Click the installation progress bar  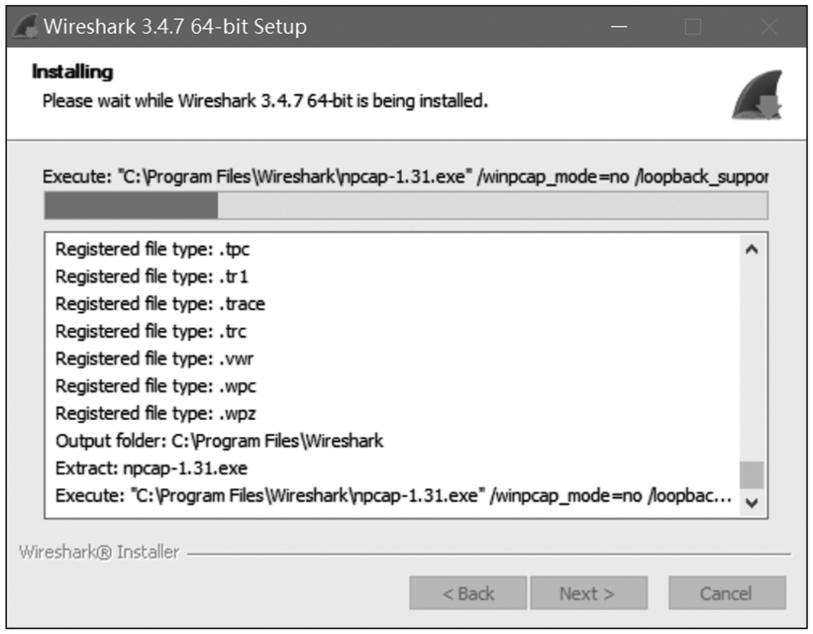pyautogui.click(x=405, y=205)
